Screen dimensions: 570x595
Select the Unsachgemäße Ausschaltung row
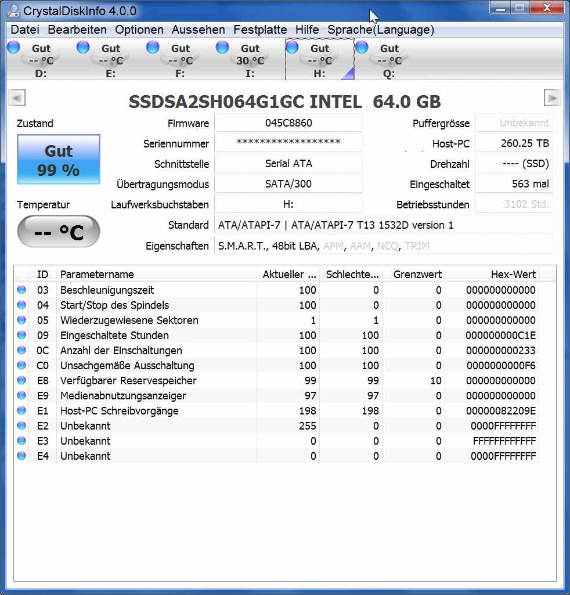coord(277,366)
